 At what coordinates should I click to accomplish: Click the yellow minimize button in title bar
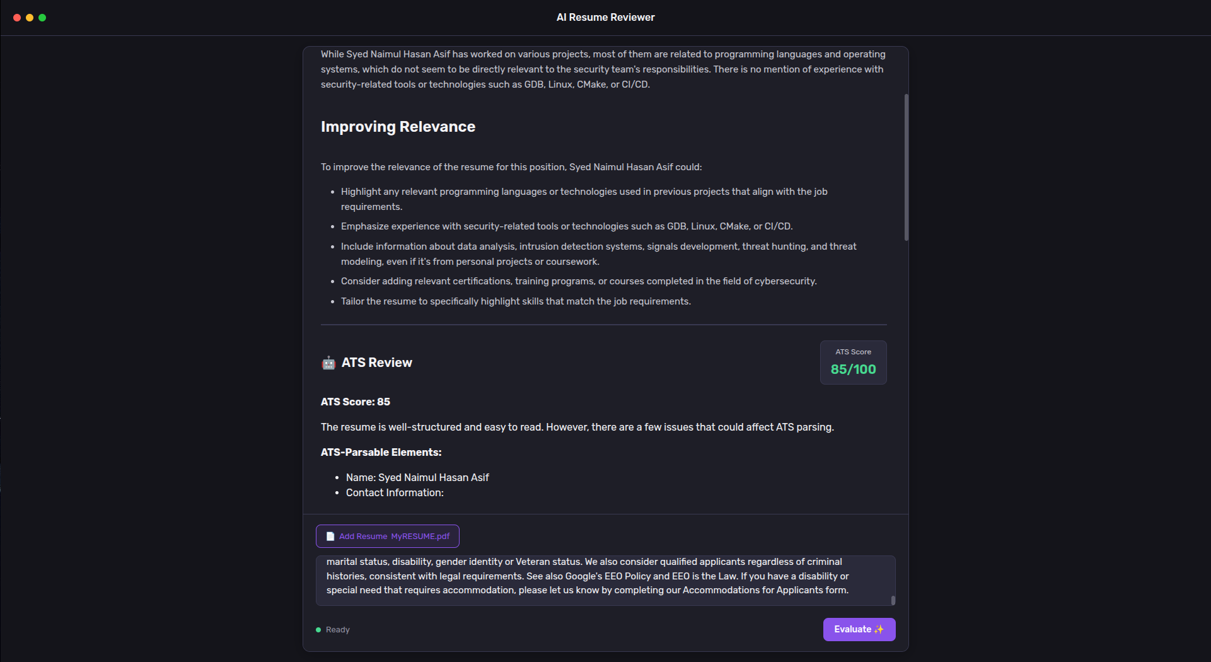[29, 18]
